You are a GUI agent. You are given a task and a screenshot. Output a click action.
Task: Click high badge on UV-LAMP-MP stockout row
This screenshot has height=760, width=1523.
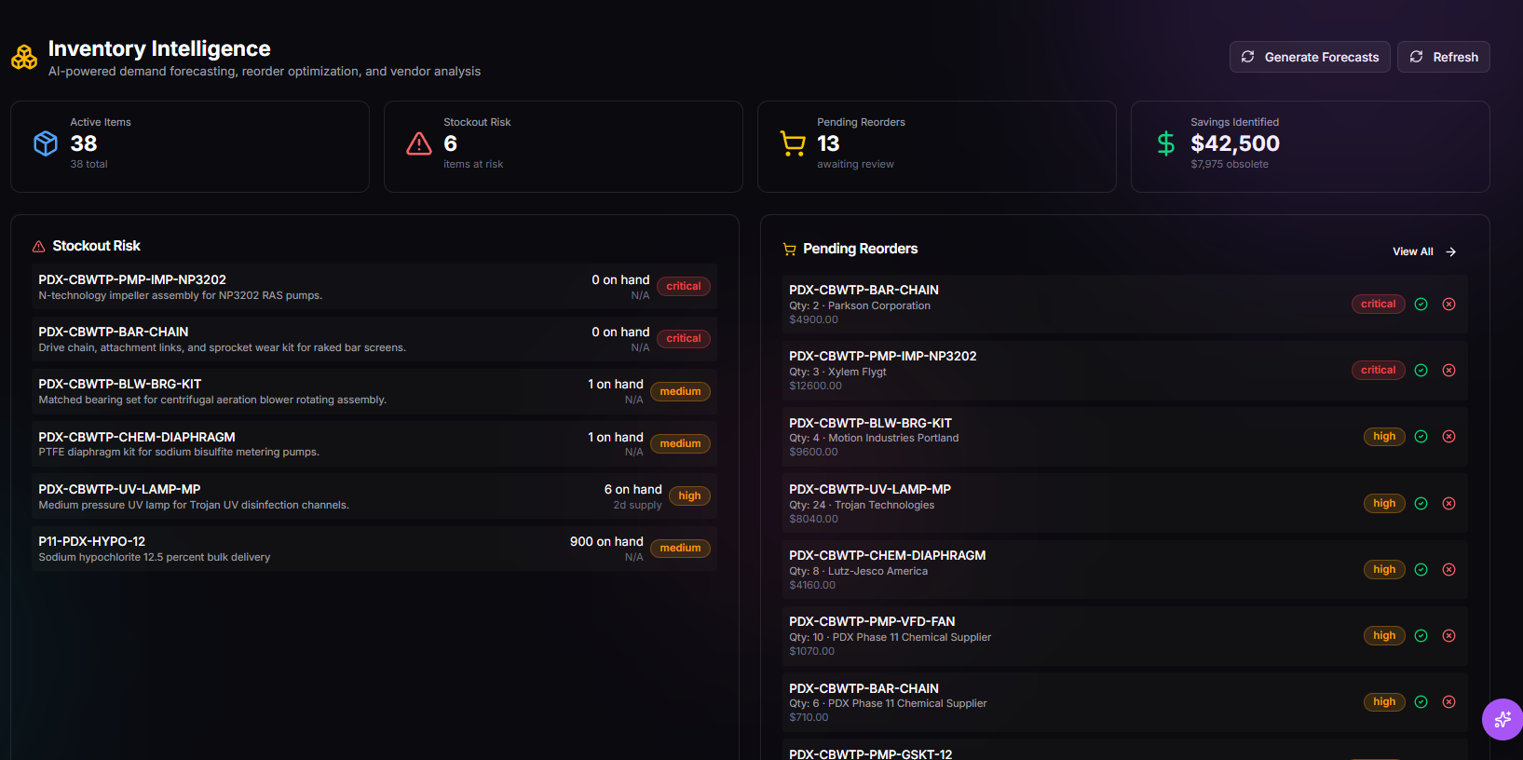pos(689,496)
